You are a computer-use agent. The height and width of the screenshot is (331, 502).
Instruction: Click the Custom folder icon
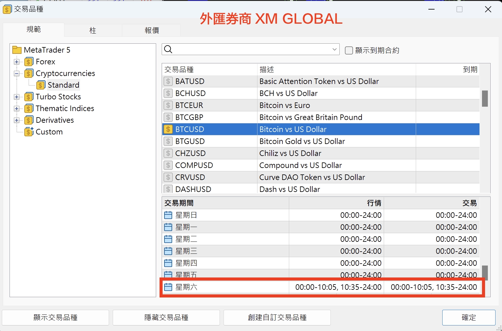(29, 132)
